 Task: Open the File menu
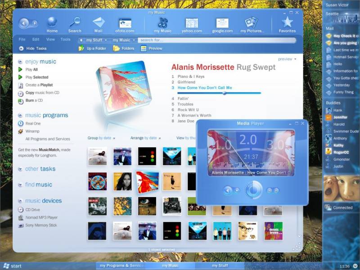(22, 40)
